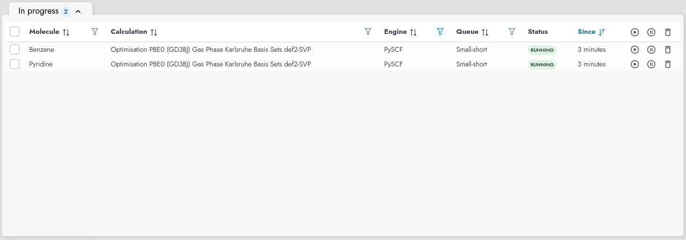Delete the Pyridine calculation
This screenshot has width=686, height=240.
coord(668,64)
